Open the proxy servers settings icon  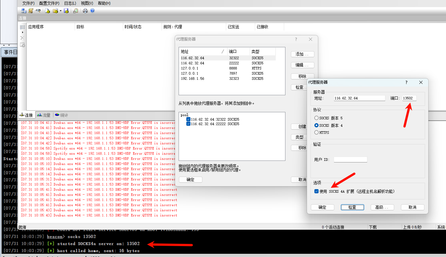23,11
